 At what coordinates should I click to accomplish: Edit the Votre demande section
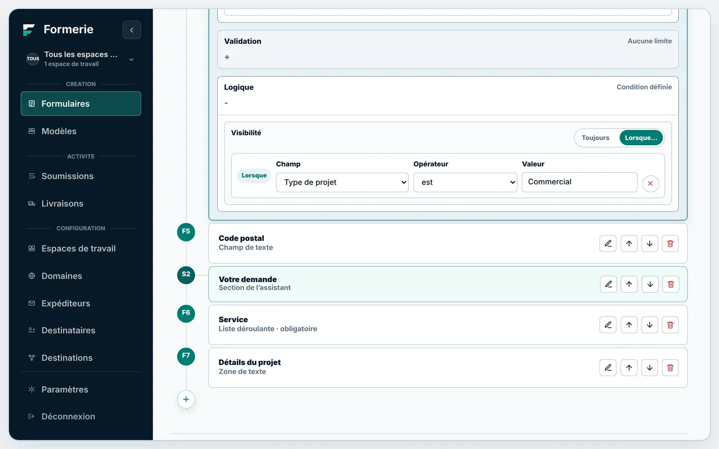(x=609, y=284)
